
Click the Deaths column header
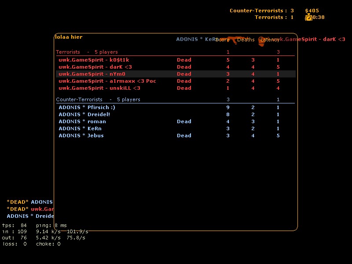pos(246,40)
